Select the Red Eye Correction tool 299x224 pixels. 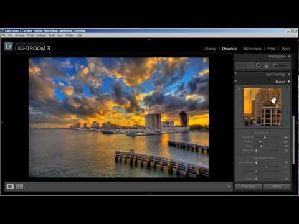pos(258,65)
